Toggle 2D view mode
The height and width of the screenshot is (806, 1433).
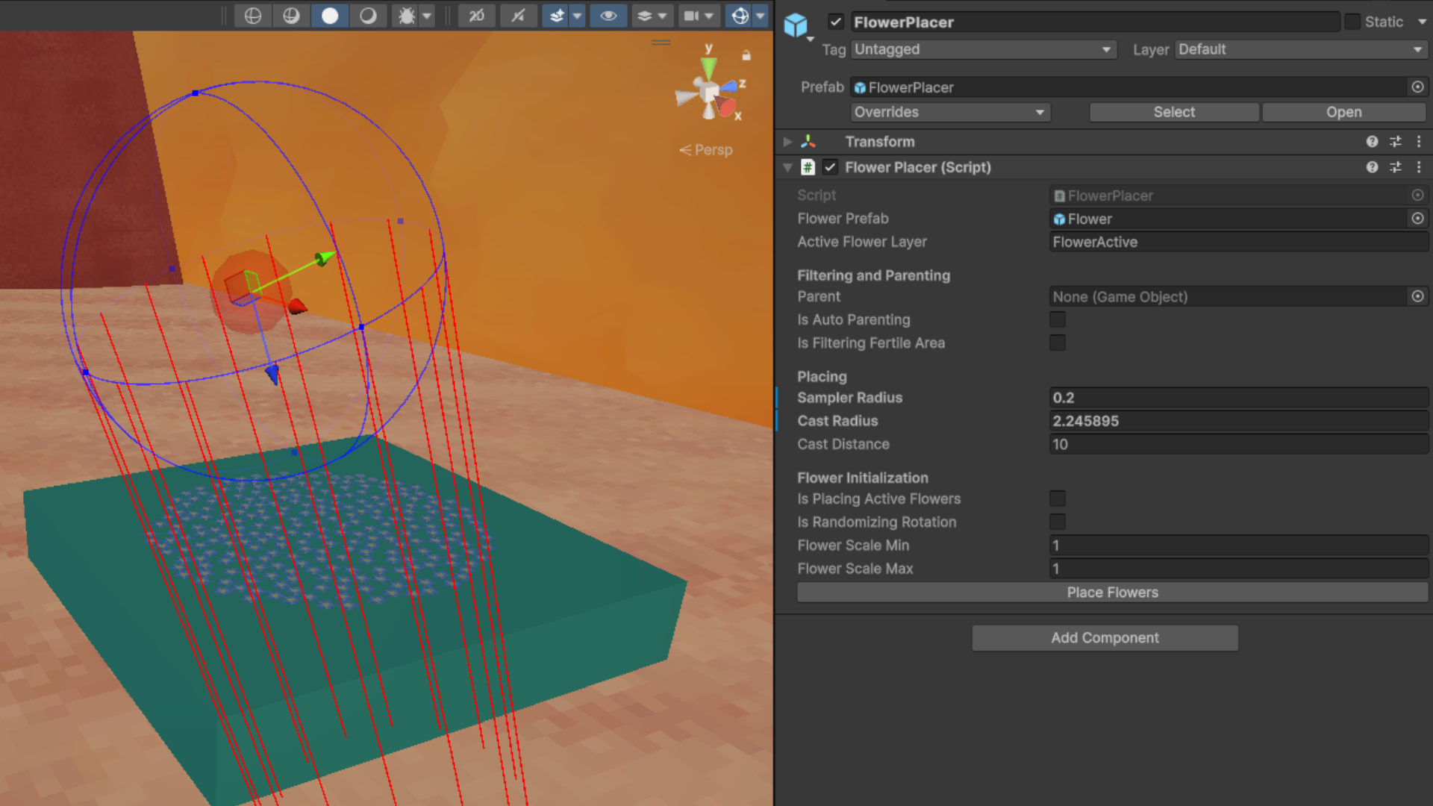(x=477, y=16)
